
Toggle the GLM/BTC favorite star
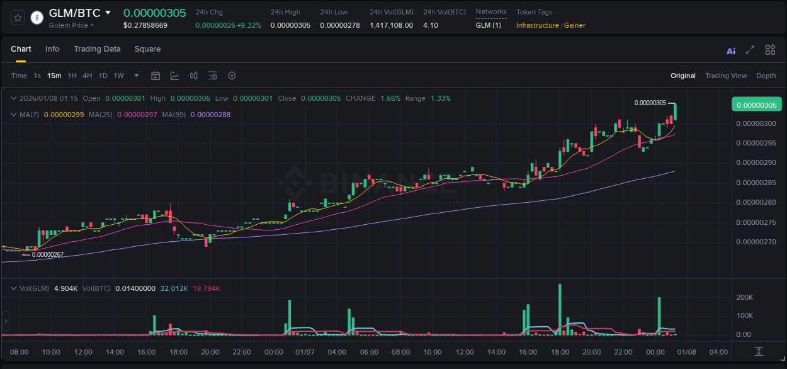click(x=17, y=18)
